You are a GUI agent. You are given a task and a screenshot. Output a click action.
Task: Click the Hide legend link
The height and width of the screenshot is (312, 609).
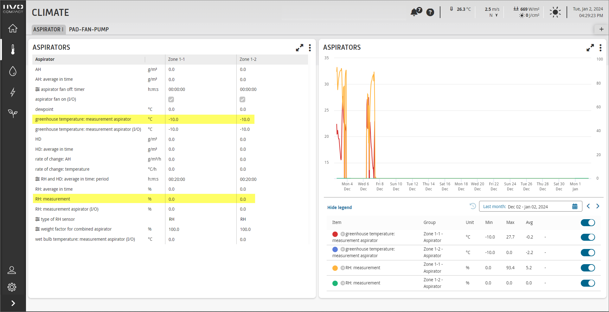(x=339, y=207)
